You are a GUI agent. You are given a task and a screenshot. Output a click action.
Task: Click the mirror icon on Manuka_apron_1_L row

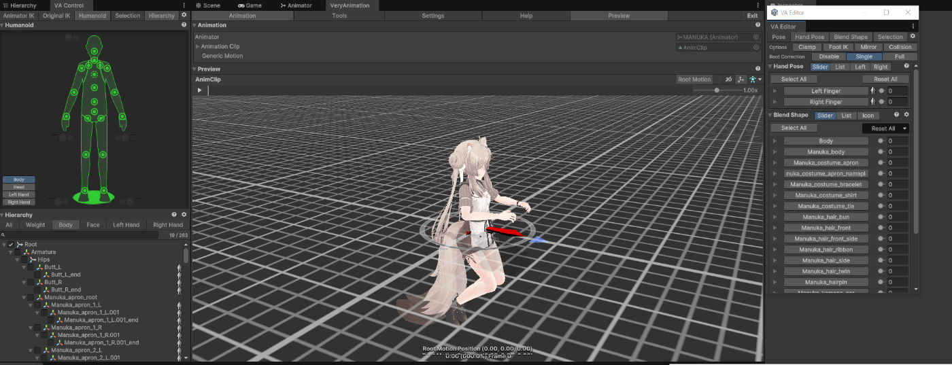tap(180, 305)
